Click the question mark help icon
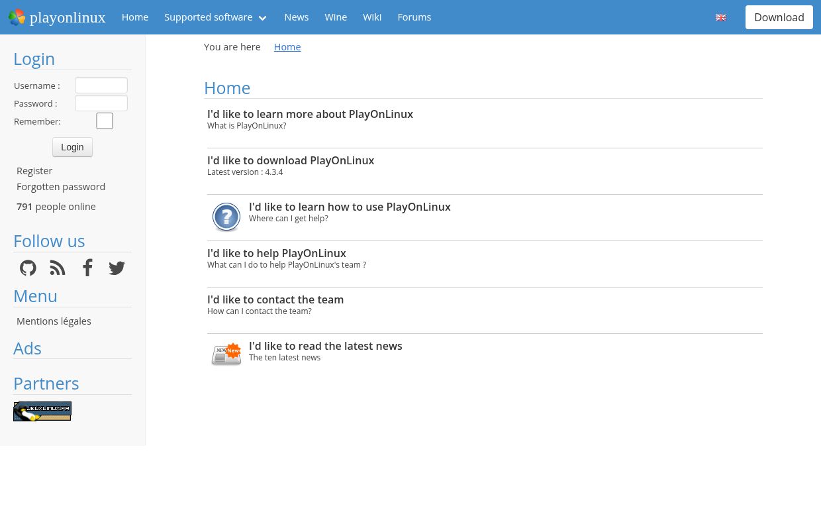This screenshot has width=821, height=530. pos(226,217)
